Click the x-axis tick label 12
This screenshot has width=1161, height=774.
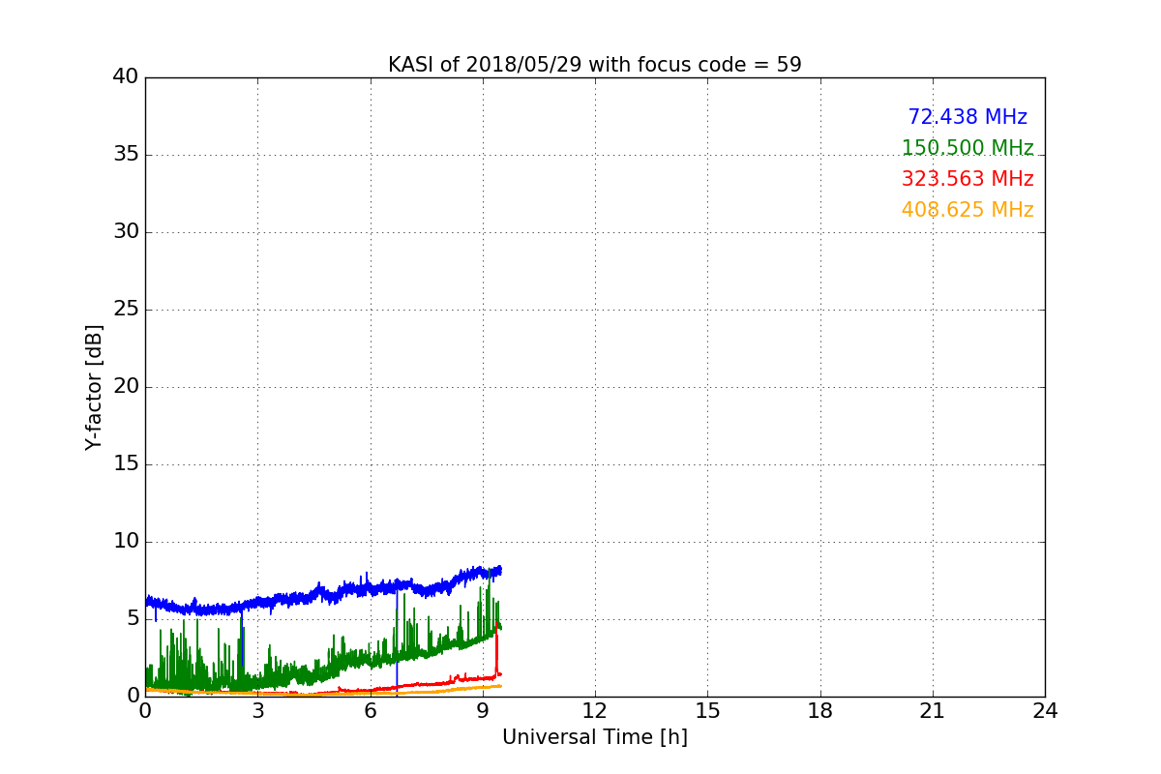tap(595, 711)
